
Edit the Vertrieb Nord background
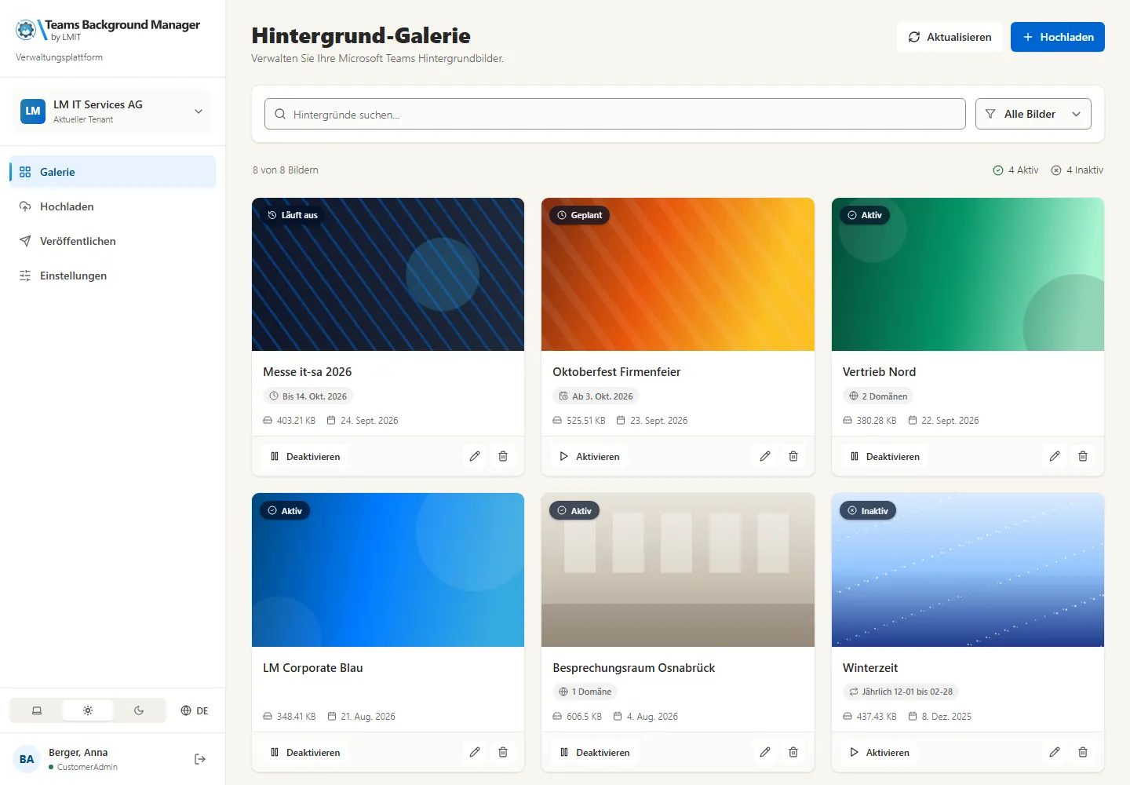[x=1055, y=456]
